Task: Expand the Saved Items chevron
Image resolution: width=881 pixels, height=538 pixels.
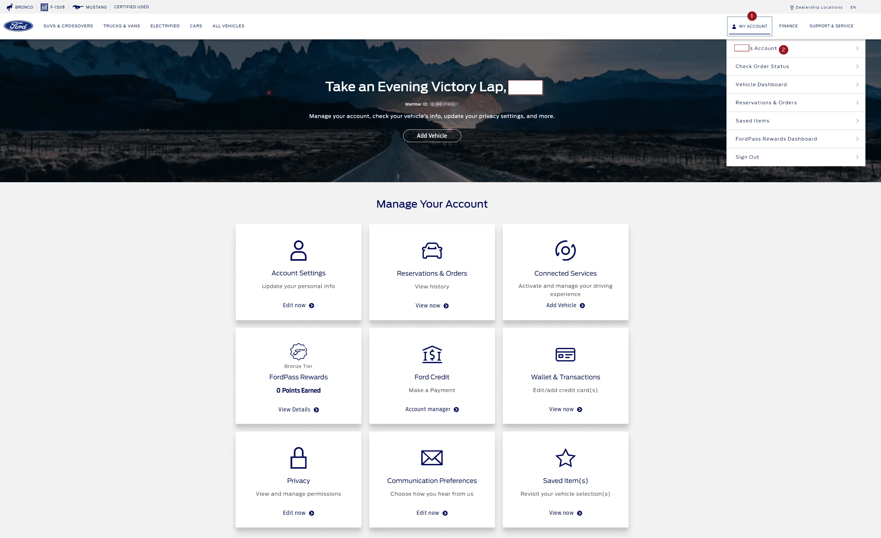Action: coord(857,121)
